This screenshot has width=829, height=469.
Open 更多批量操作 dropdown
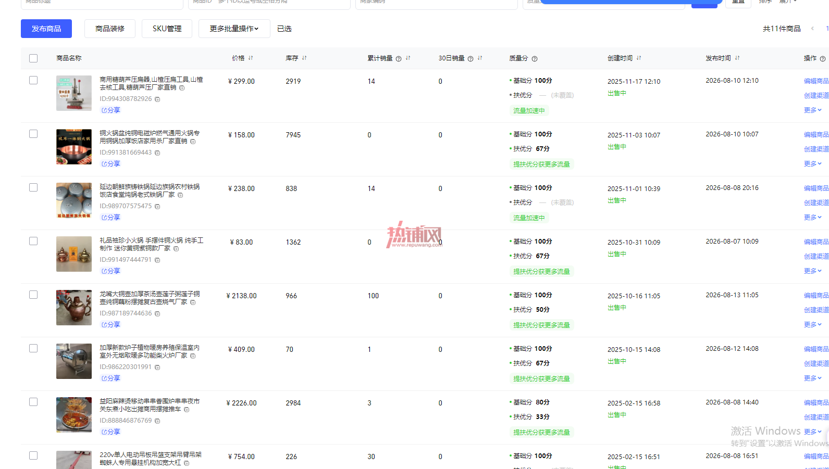234,29
